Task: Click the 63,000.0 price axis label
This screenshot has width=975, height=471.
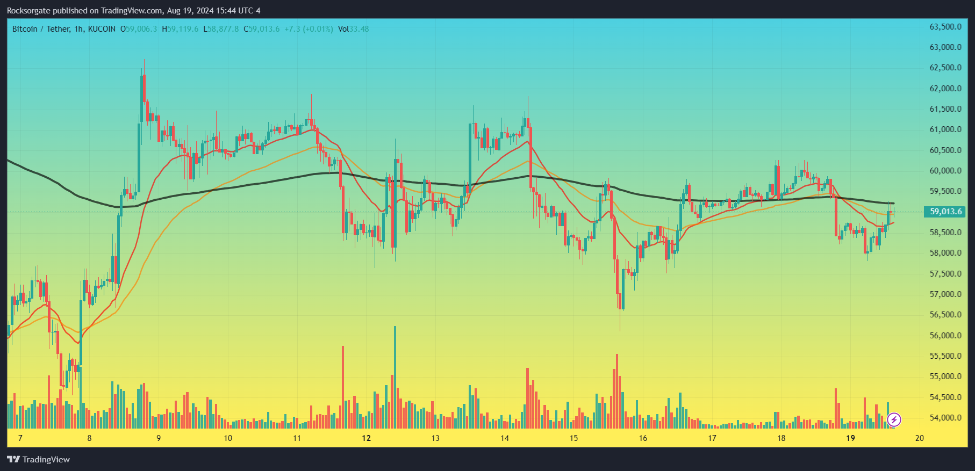Action: (x=945, y=47)
